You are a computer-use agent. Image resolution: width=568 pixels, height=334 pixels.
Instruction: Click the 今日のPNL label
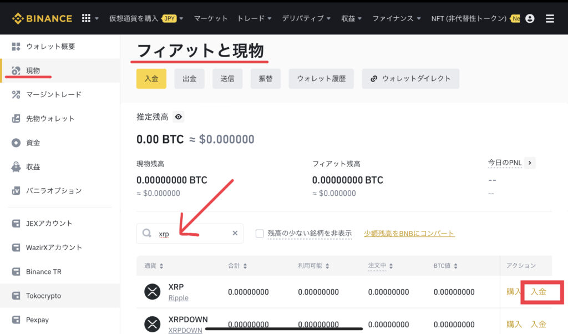click(x=505, y=163)
